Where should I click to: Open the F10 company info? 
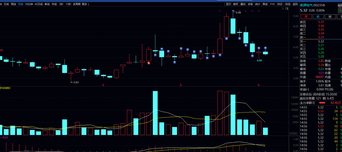(x=272, y=4)
